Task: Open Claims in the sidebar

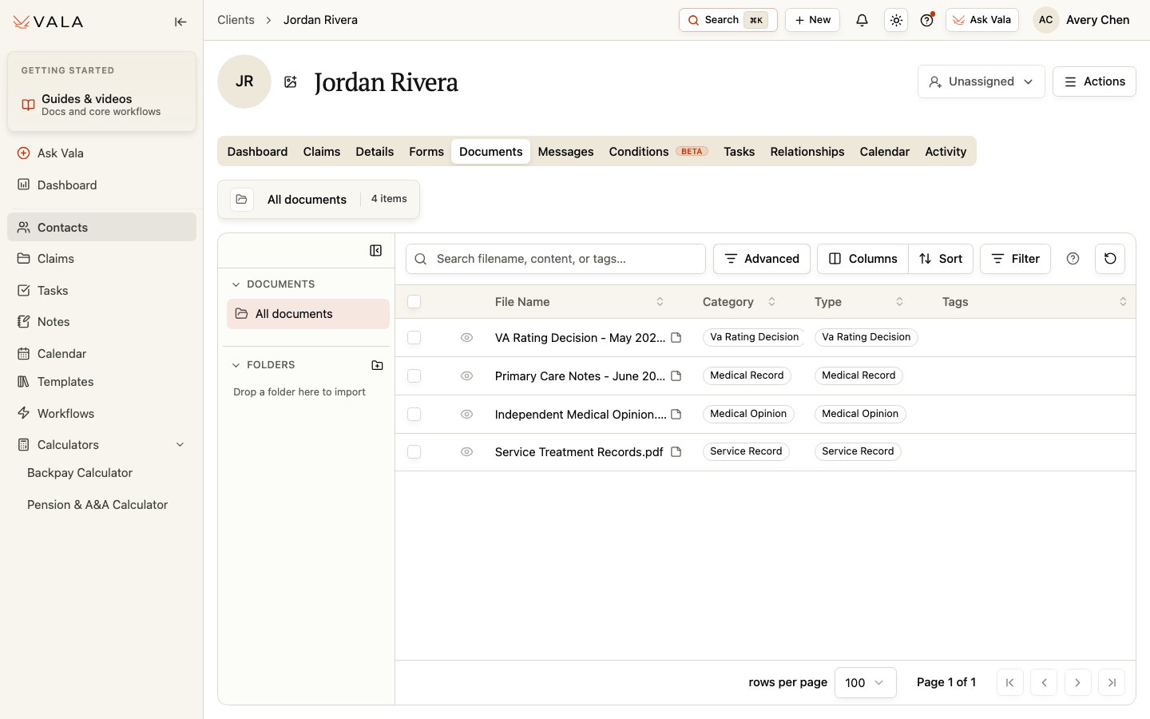Action: [101, 259]
